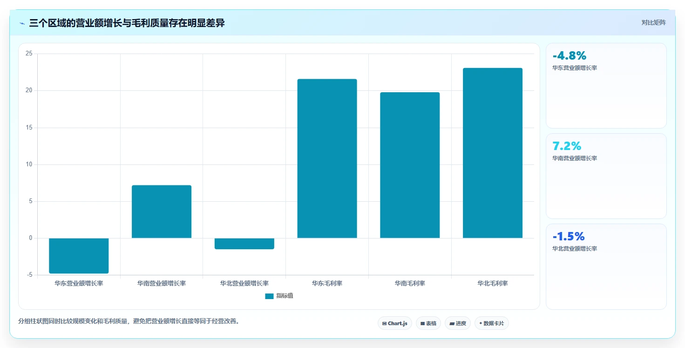Click the 数据卡片 pill's diamond icon
Image resolution: width=685 pixels, height=348 pixels.
[x=481, y=323]
